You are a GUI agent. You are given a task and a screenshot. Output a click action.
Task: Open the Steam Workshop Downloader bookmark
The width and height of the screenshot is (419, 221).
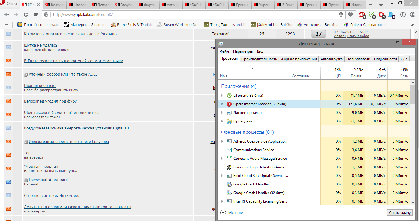178,25
